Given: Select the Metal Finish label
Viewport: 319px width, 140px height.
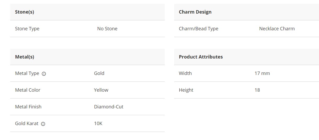Looking at the screenshot, I should 28,107.
